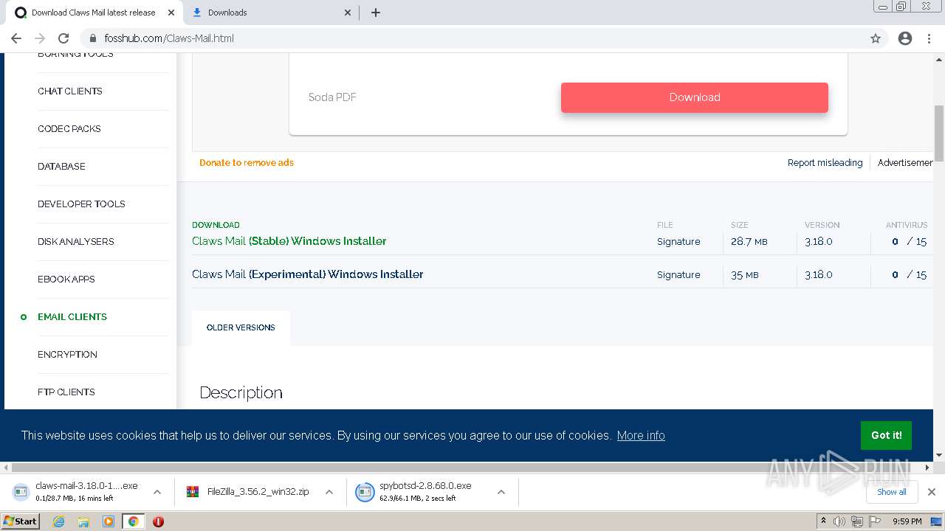Open options for claws-mail download item
The height and width of the screenshot is (531, 945).
pos(157,492)
